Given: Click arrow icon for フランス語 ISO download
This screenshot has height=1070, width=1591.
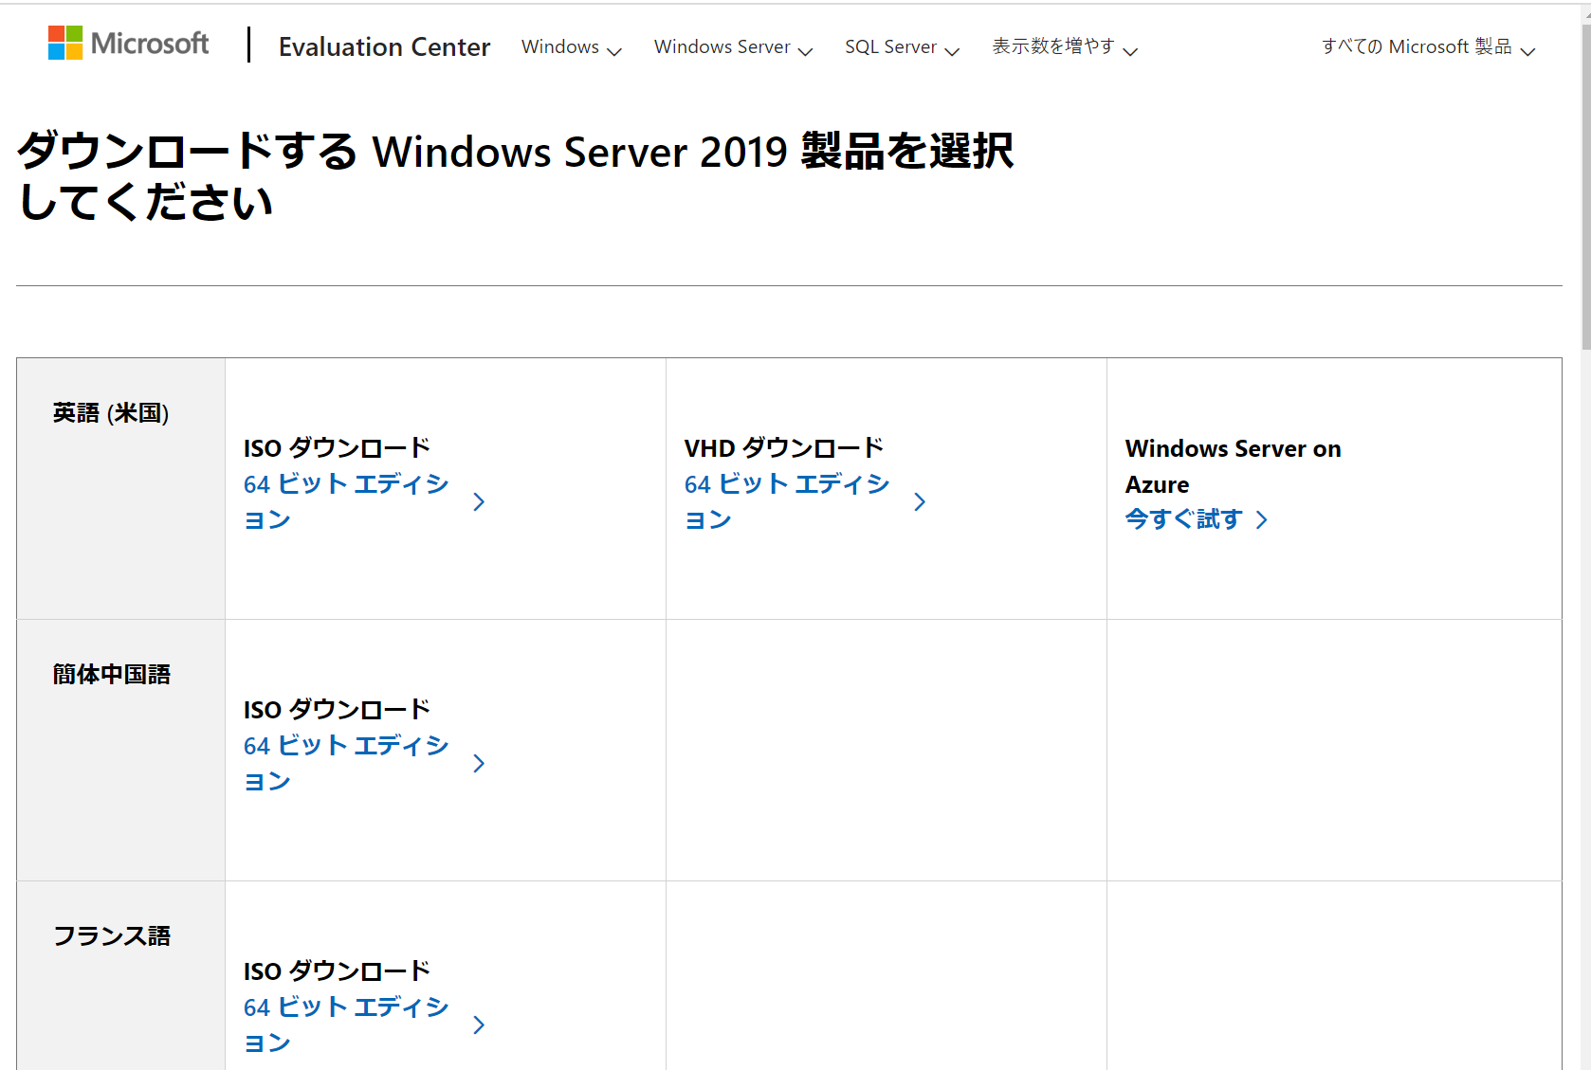Looking at the screenshot, I should click(479, 1025).
